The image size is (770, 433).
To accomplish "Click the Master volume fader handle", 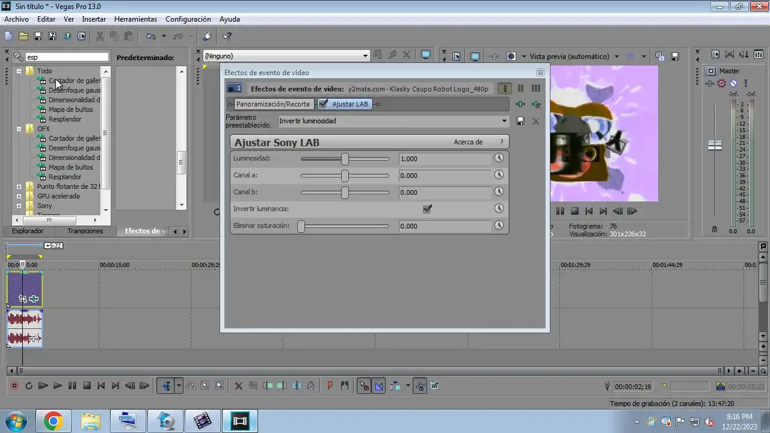I will click(715, 146).
